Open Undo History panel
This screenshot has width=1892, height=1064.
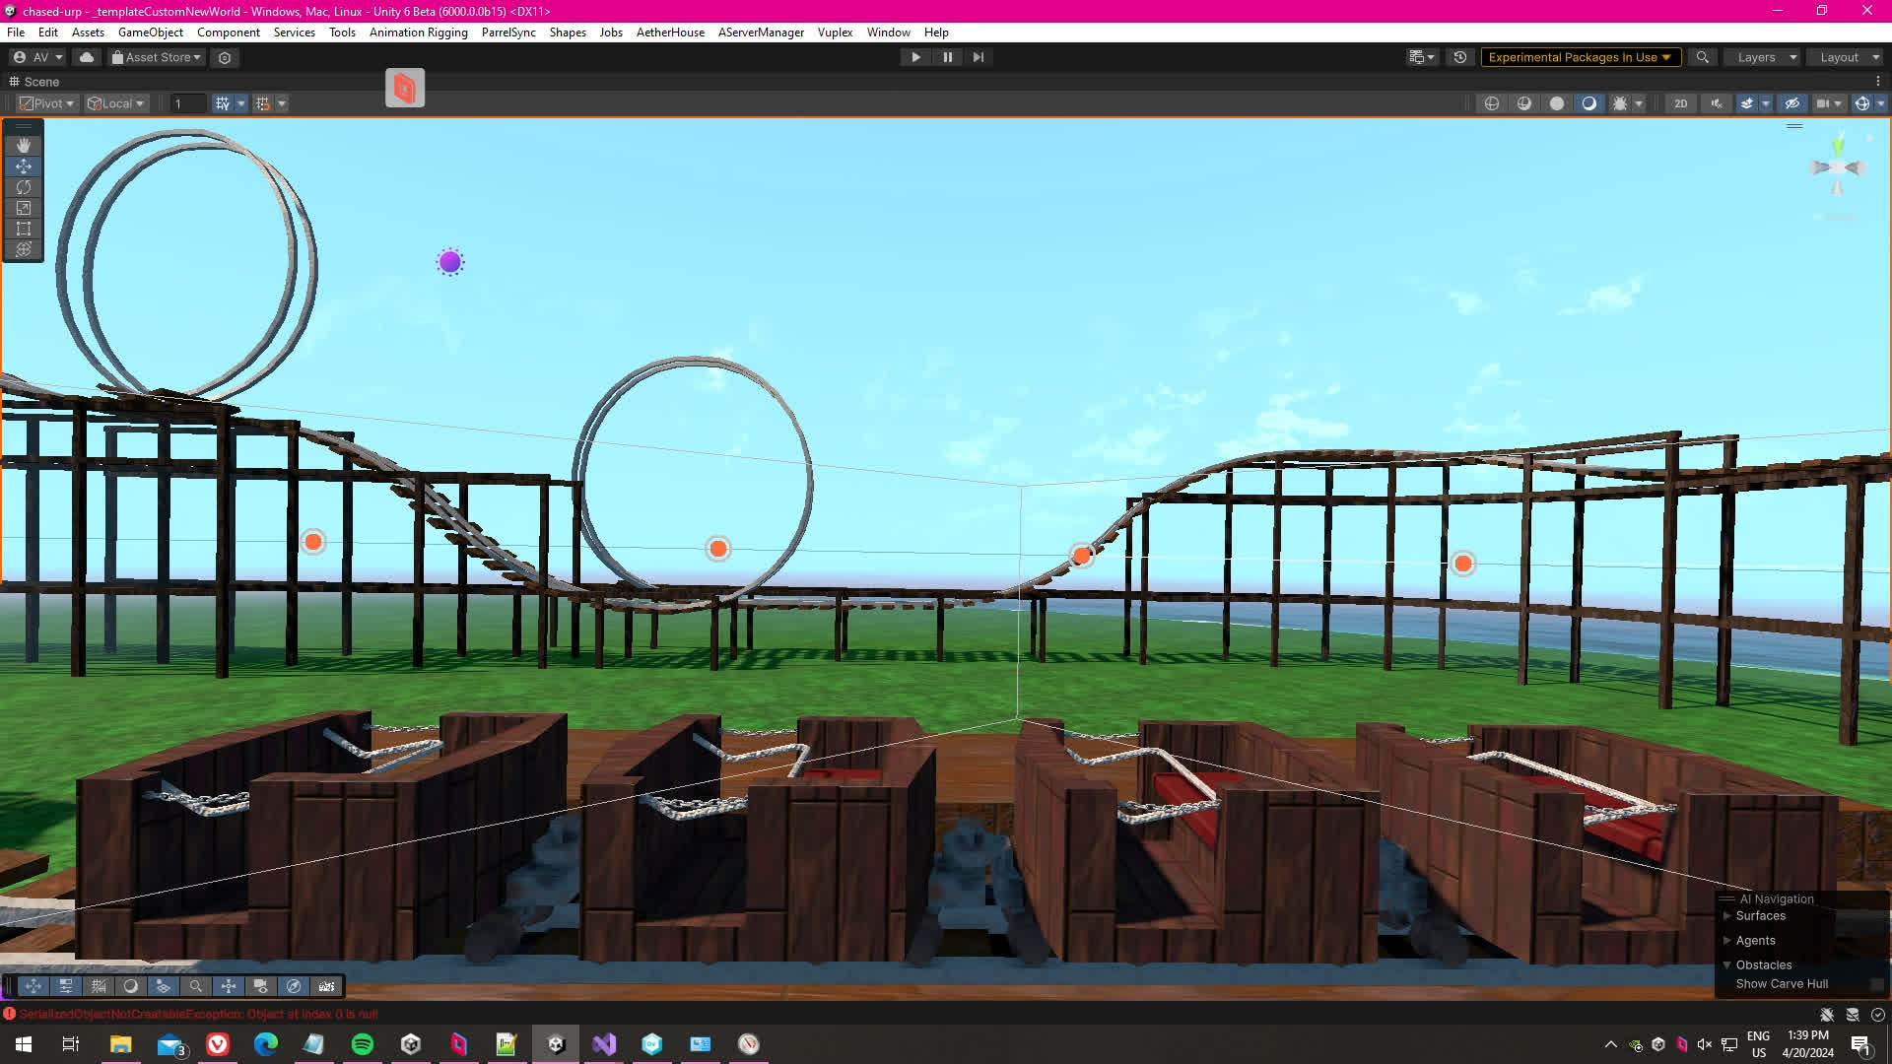point(1460,57)
